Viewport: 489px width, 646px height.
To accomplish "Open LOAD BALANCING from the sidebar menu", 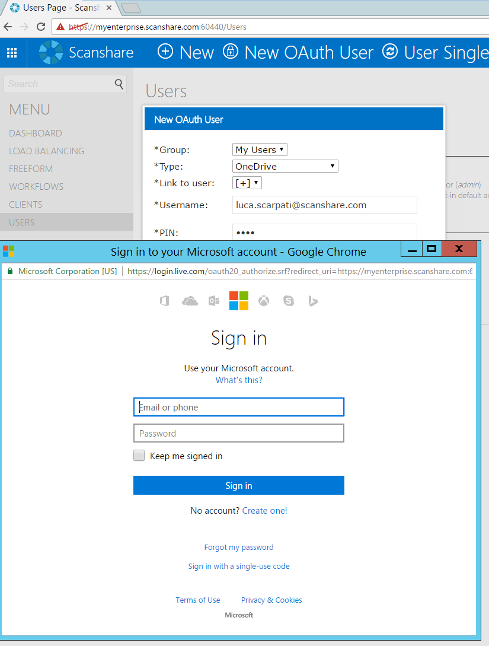I will click(x=46, y=151).
